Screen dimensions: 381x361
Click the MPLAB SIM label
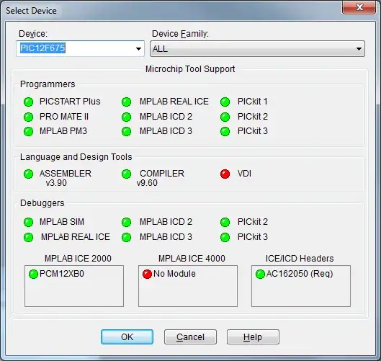(x=62, y=222)
